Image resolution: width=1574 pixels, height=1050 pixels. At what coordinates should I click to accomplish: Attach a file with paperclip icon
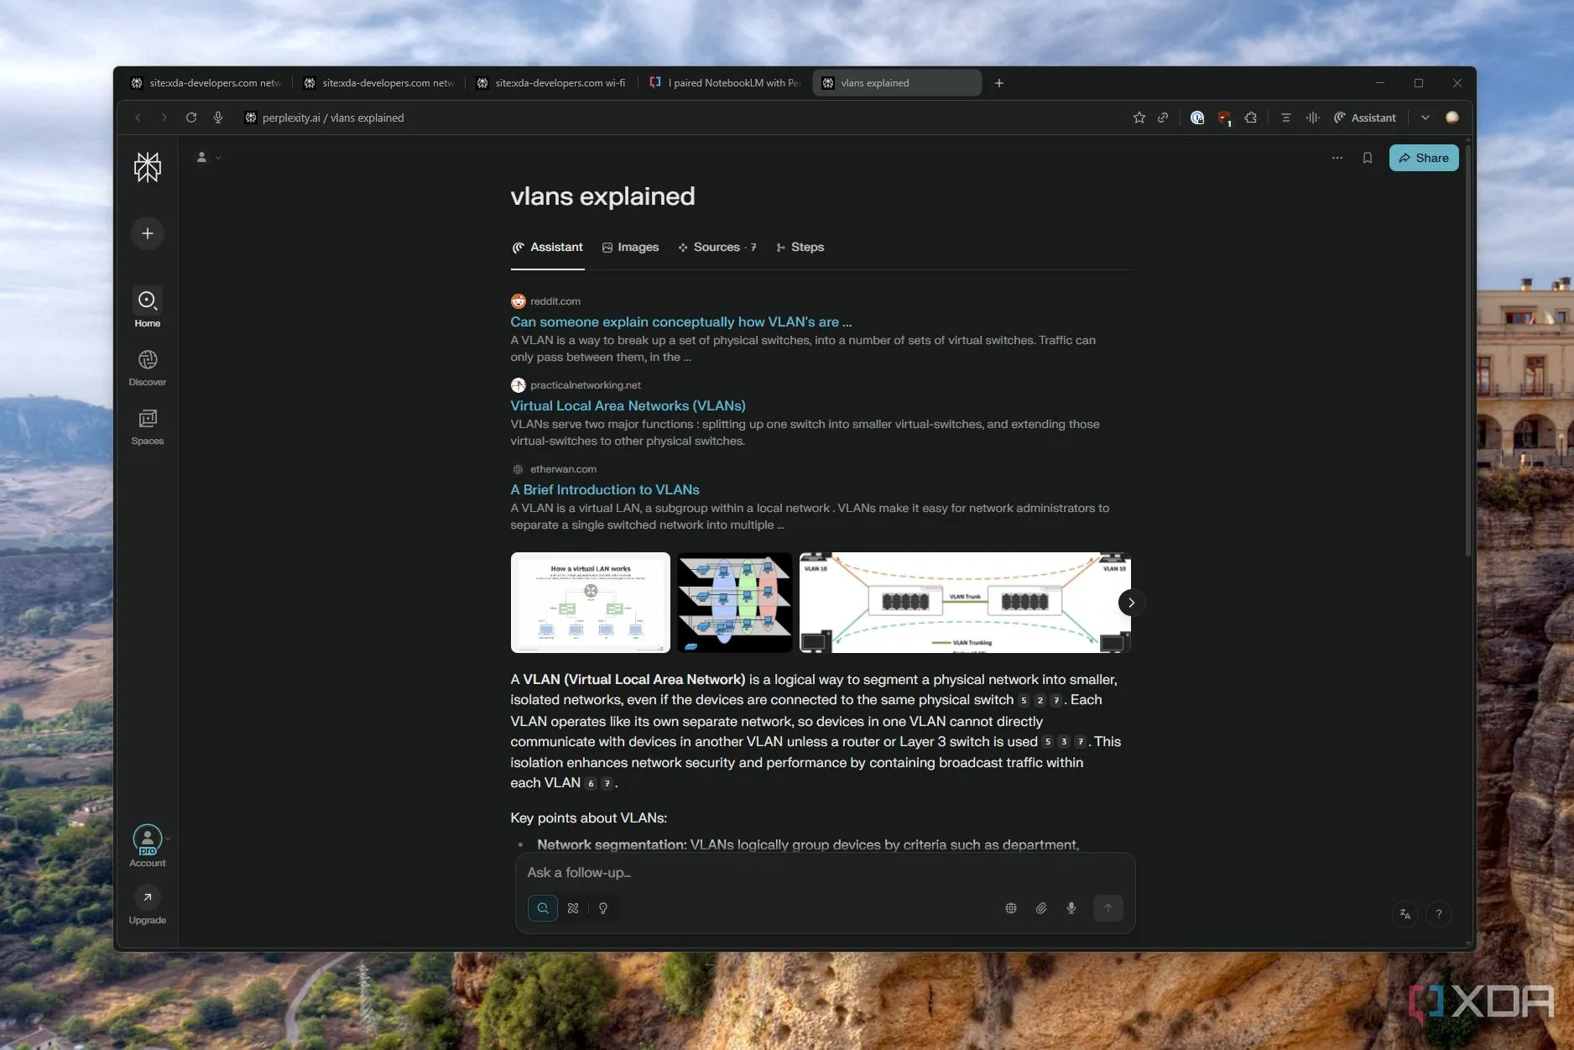(1041, 908)
